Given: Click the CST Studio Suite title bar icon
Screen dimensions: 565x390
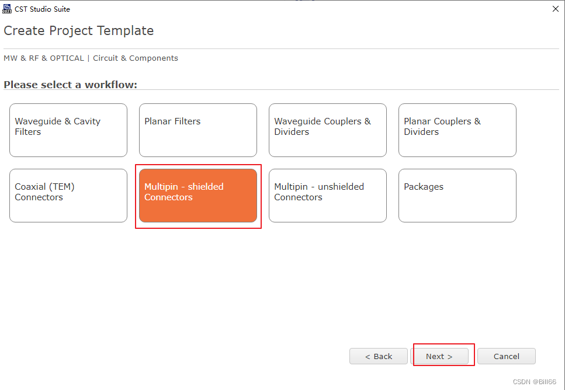Looking at the screenshot, I should coord(7,9).
